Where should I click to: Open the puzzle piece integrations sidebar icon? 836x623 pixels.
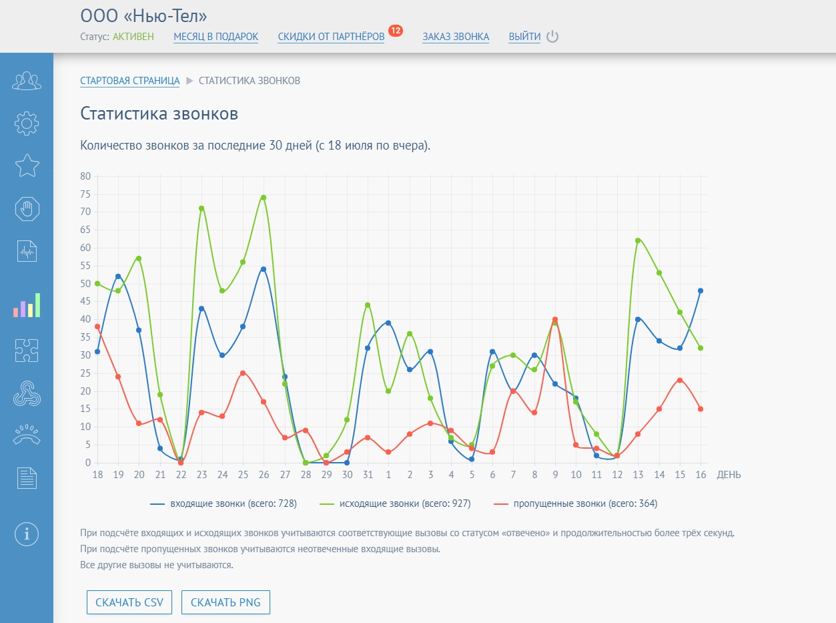(x=27, y=350)
